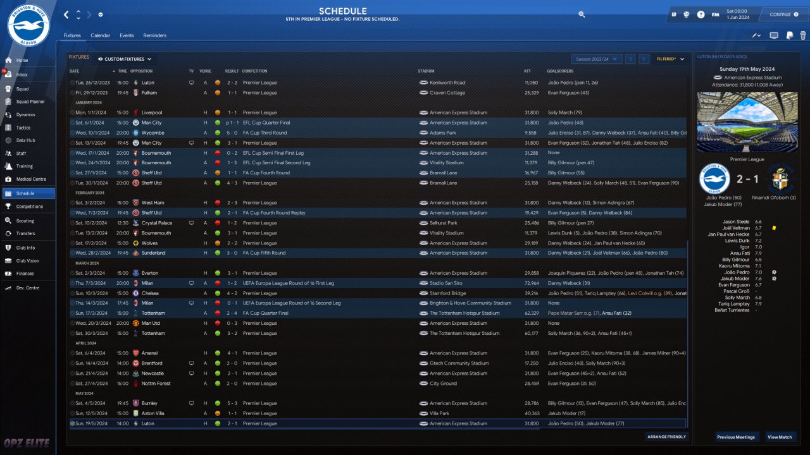Screen dimensions: 810x455
Task: Select the marker beside Sun, 10/3/2024 fixture
Action: (x=73, y=293)
